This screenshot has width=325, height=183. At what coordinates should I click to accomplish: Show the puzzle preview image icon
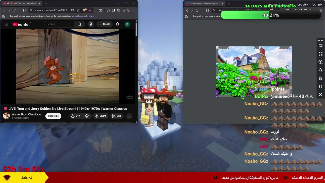(x=320, y=46)
